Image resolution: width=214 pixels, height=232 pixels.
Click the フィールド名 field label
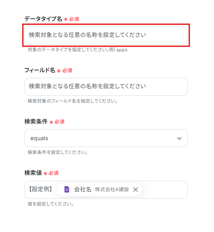[40, 70]
